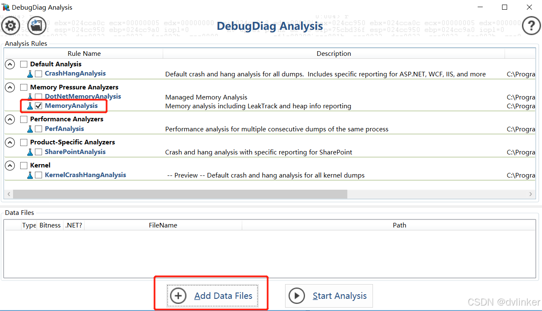
Task: Enable the CrashHangAnalysis rule checkbox
Action: (x=38, y=74)
